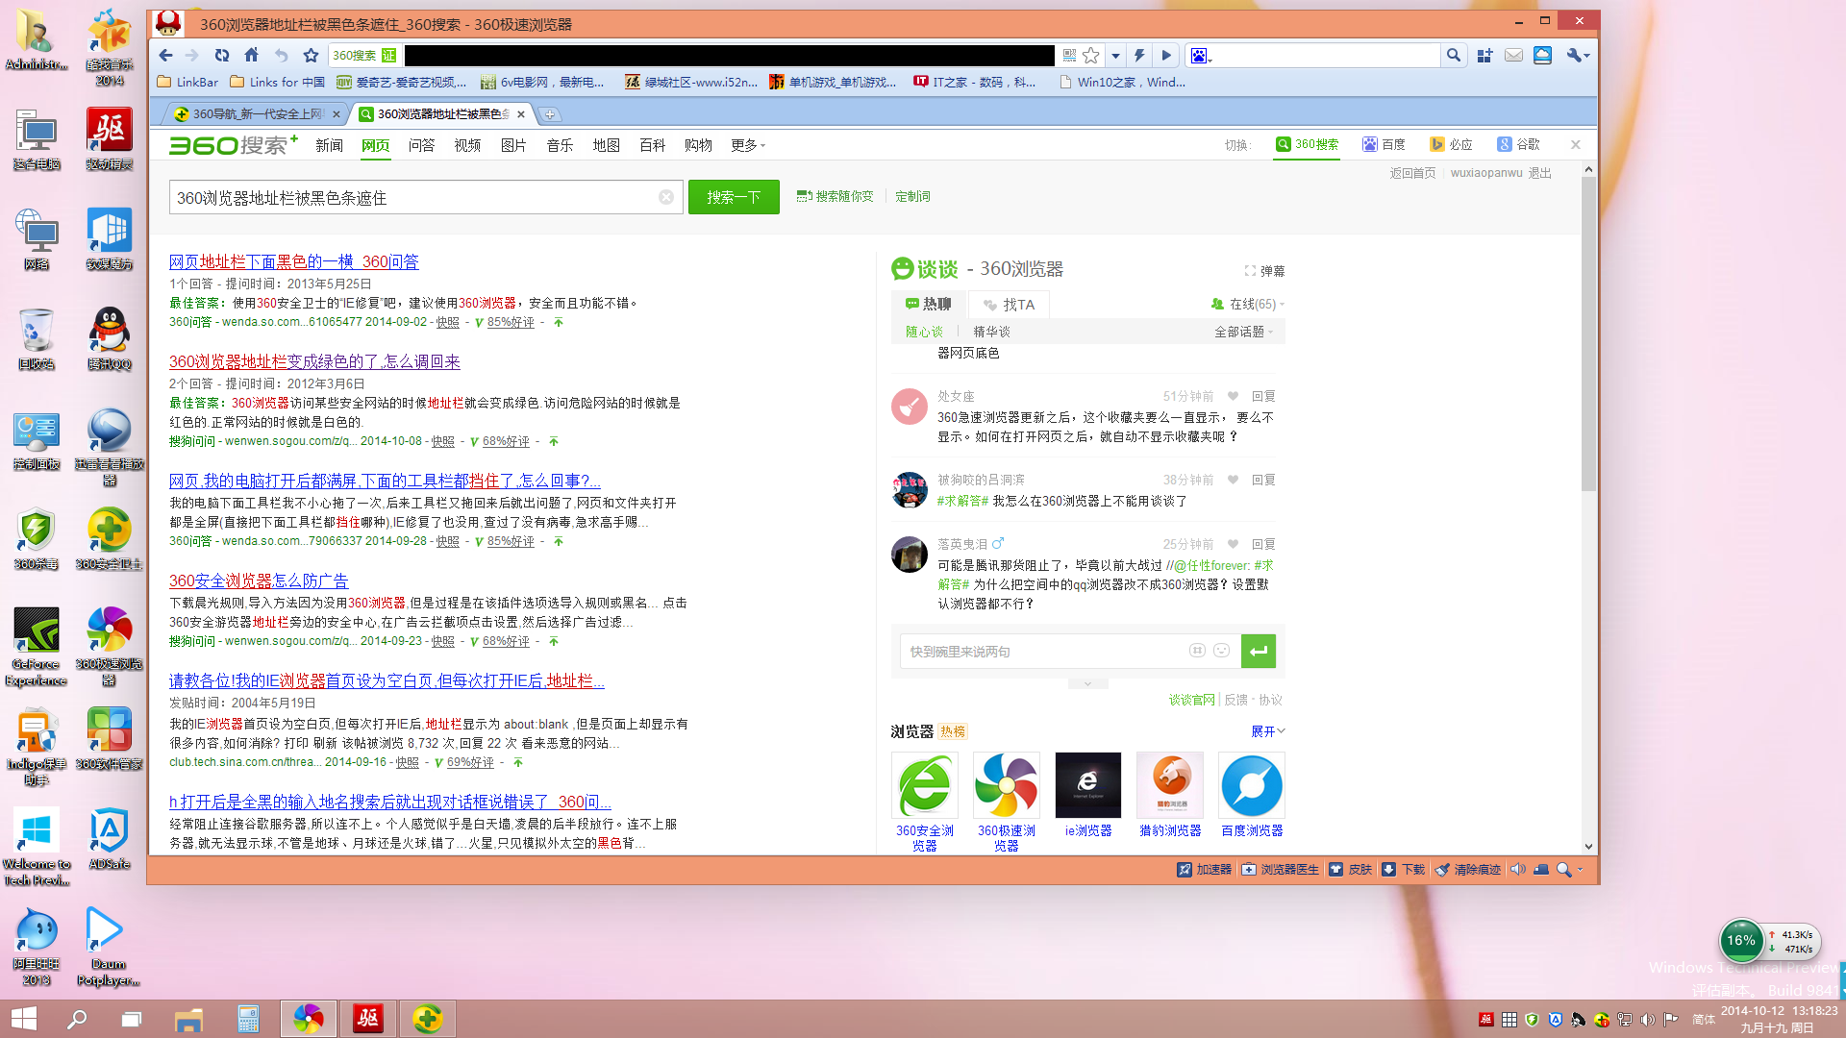This screenshot has height=1038, width=1846.
Task: Toggle the favorites star for this page
Action: coord(1088,55)
